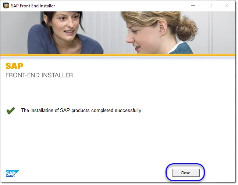Click the Close button to finish installation
Screen dimensions: 238x185
[186, 173]
